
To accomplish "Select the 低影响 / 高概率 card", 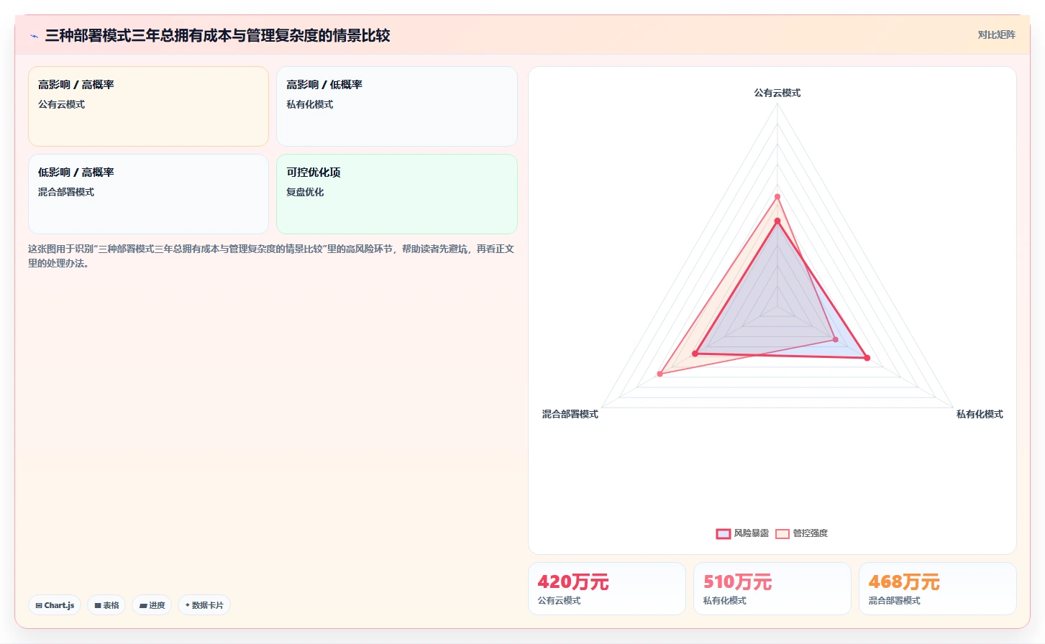I will 148,194.
